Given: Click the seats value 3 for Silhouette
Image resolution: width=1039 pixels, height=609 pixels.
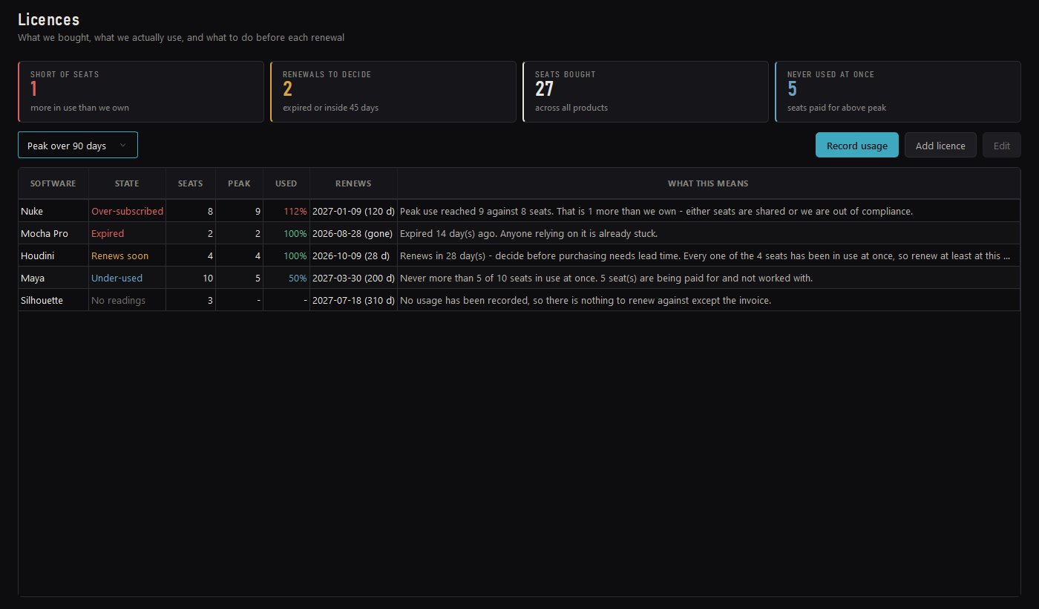Looking at the screenshot, I should (x=191, y=300).
